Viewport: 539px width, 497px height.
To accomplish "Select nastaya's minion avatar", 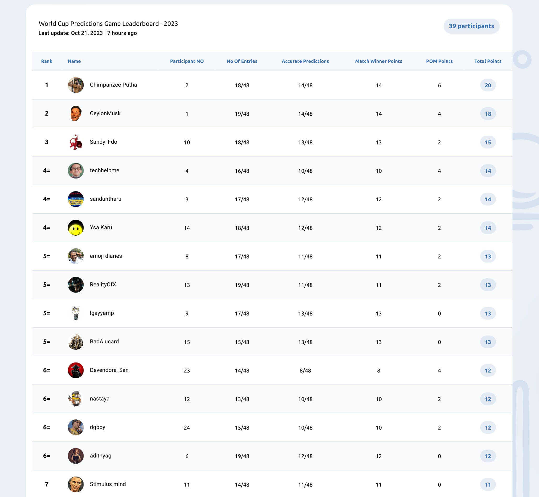I will pos(76,398).
